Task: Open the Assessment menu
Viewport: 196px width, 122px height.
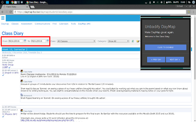Action: pyautogui.click(x=27, y=23)
